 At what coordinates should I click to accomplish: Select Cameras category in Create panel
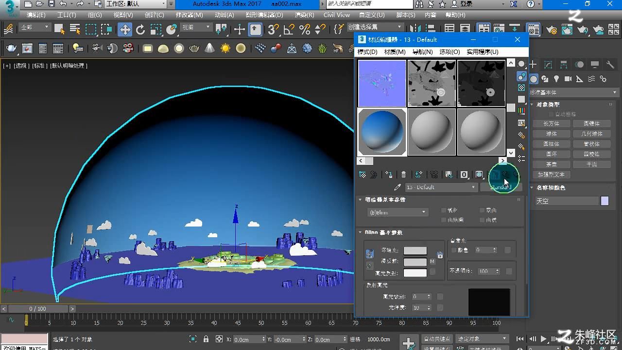pos(568,79)
